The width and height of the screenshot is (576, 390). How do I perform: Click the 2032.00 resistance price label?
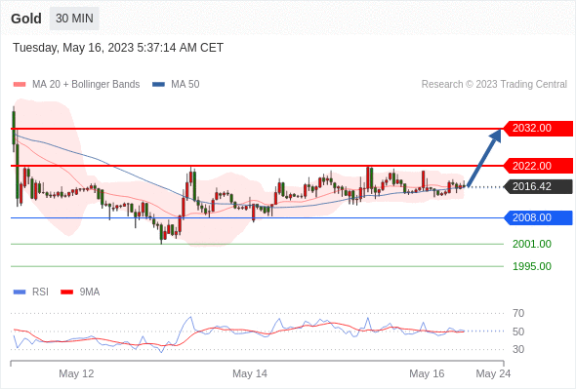pos(538,128)
